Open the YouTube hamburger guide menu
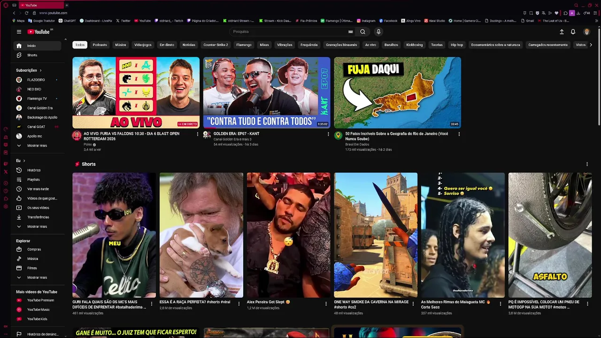This screenshot has width=601, height=338. (19, 31)
